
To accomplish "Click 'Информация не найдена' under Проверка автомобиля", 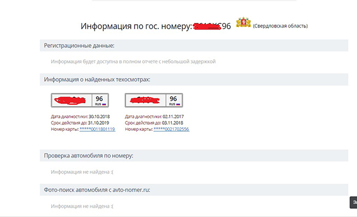I will (x=82, y=172).
